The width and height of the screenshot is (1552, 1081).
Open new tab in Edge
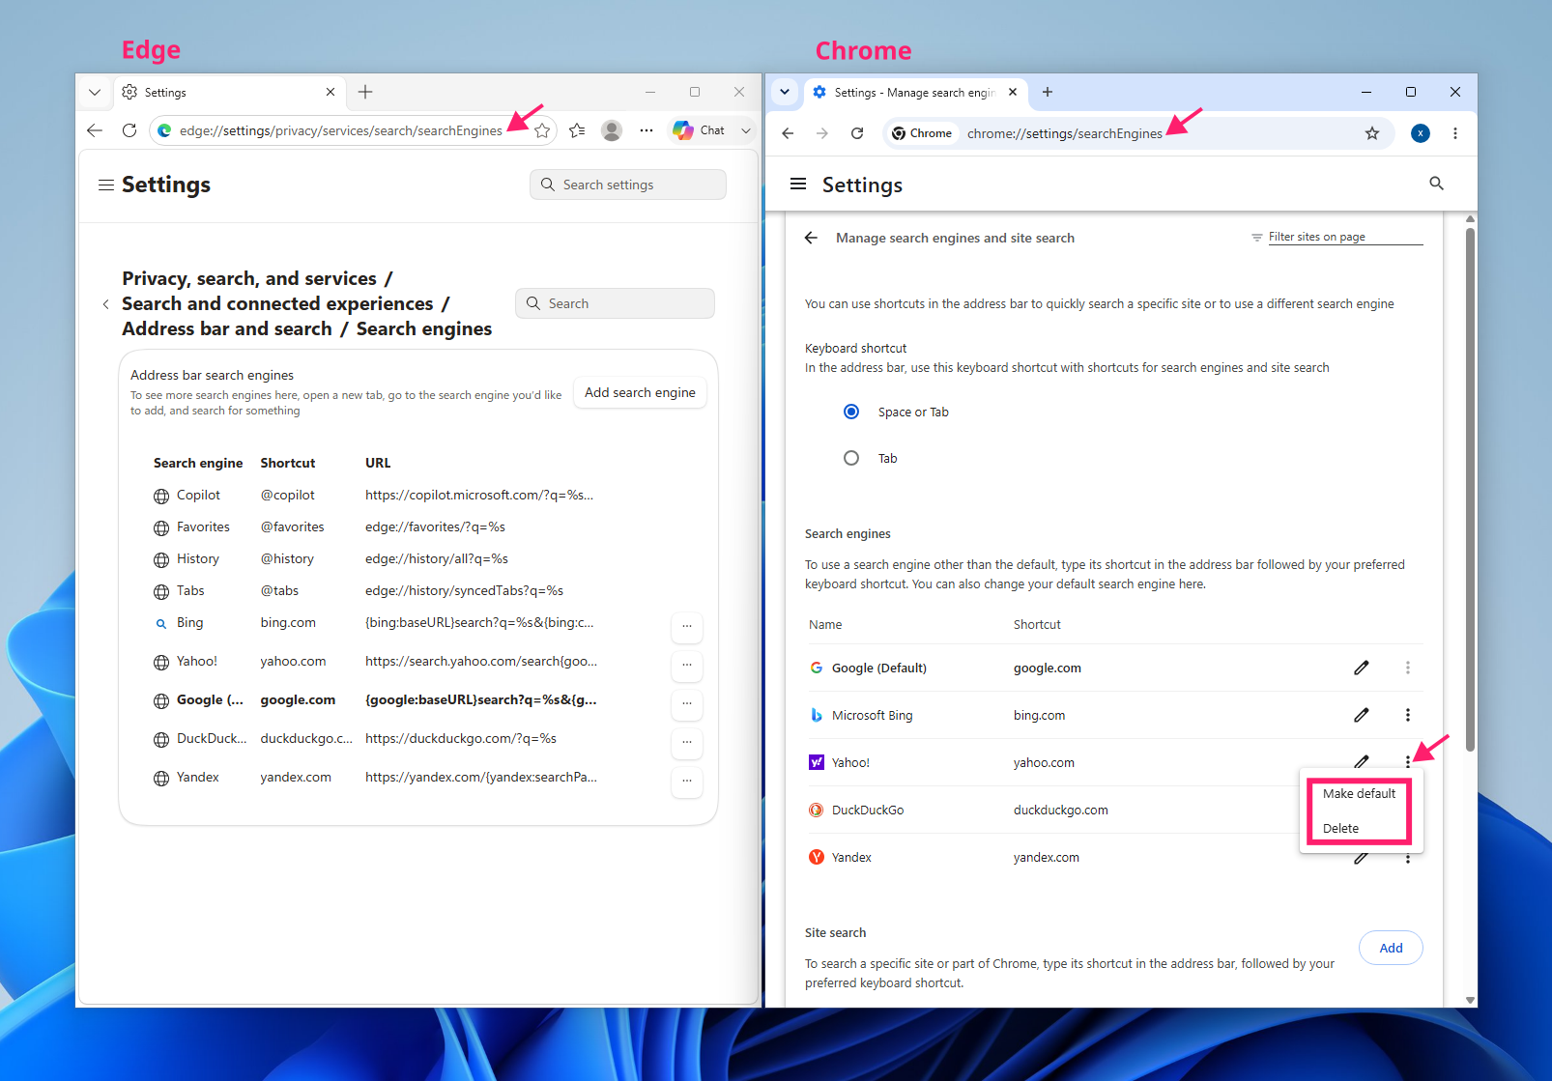(x=365, y=93)
